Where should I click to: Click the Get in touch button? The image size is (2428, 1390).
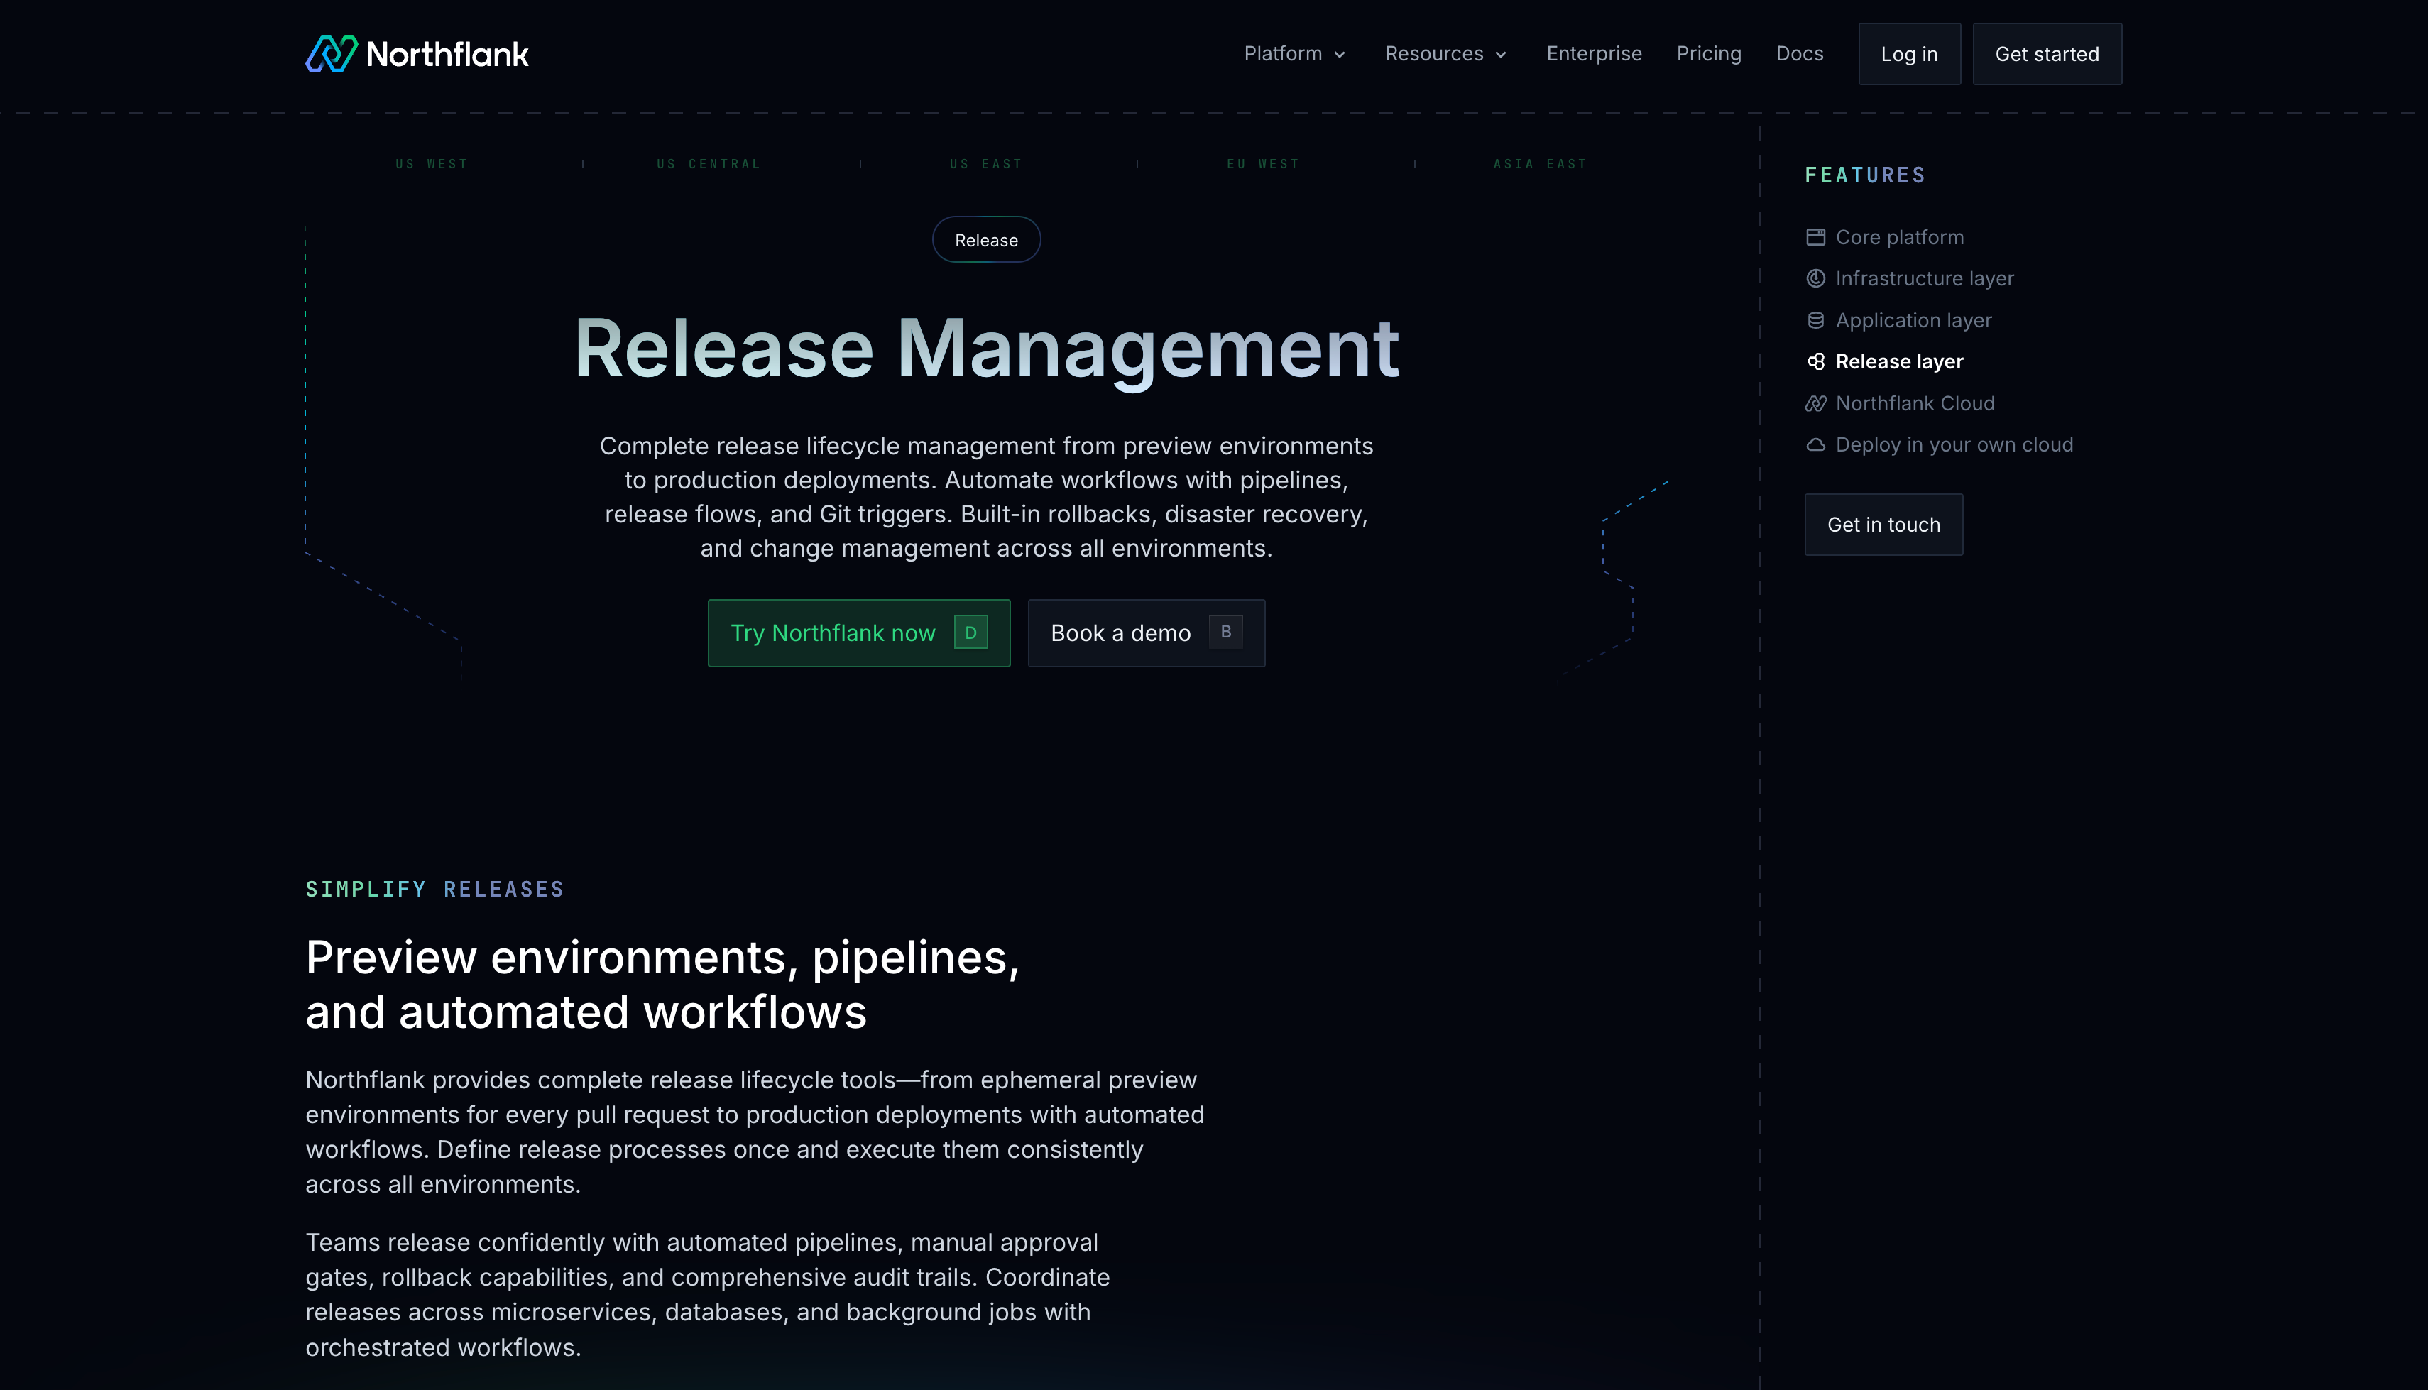tap(1883, 524)
